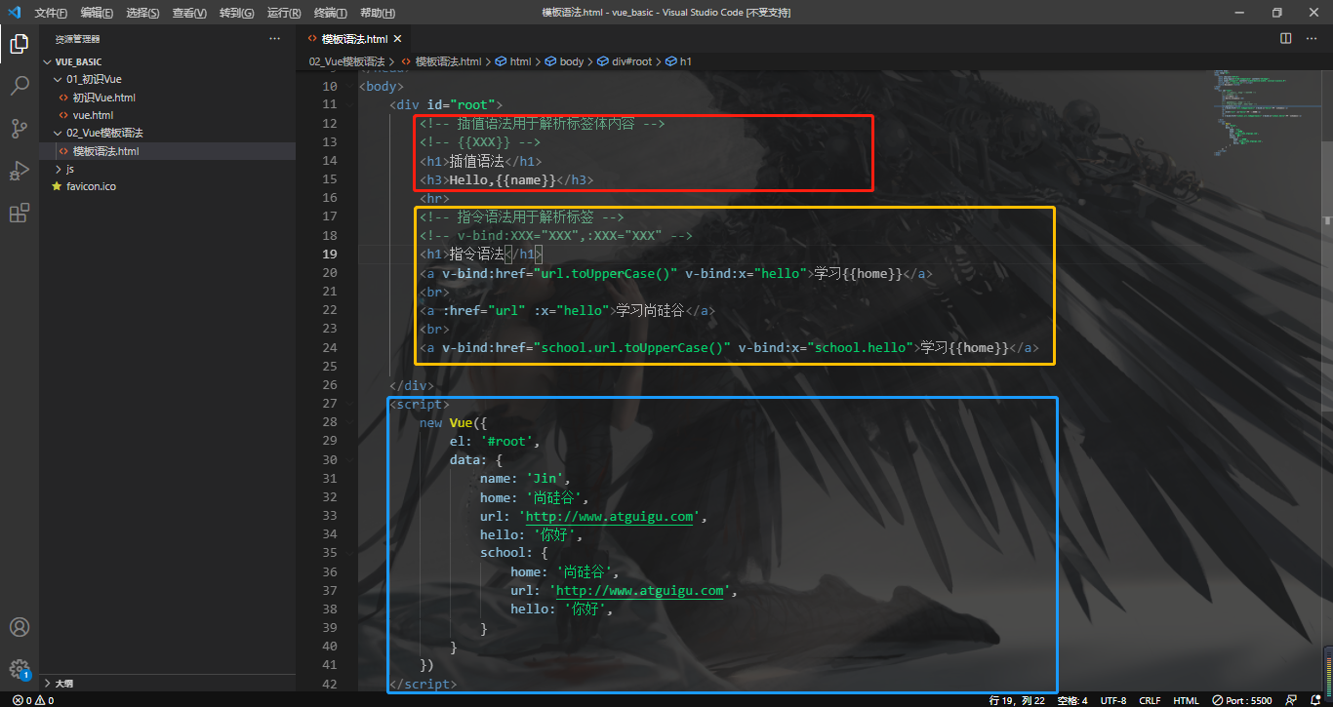Open Explorer panel more actions (...)
The width and height of the screenshot is (1333, 707).
[274, 39]
